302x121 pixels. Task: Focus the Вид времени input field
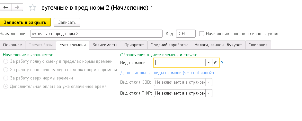(x=180, y=62)
